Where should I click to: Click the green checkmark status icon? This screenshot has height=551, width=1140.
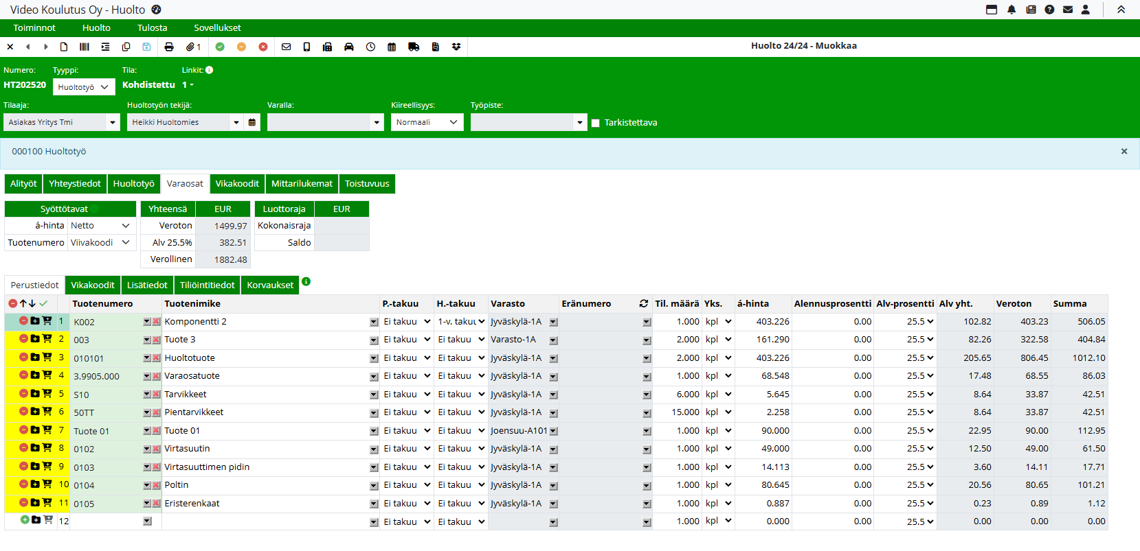coord(220,47)
